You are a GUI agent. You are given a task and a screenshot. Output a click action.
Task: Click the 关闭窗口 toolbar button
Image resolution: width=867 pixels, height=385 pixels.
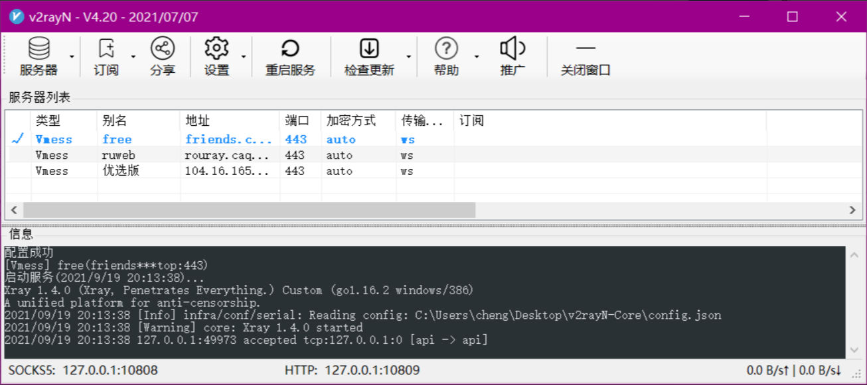click(586, 56)
